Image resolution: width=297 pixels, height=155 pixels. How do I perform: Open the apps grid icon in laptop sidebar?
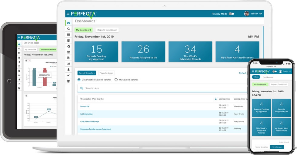(x=68, y=35)
